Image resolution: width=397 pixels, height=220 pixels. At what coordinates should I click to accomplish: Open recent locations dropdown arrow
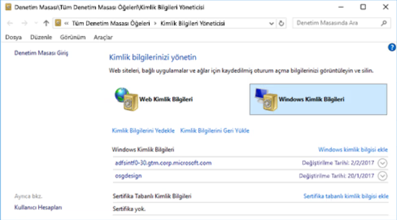tap(36, 23)
